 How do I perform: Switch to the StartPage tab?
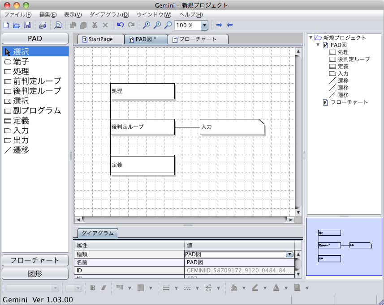pos(101,39)
